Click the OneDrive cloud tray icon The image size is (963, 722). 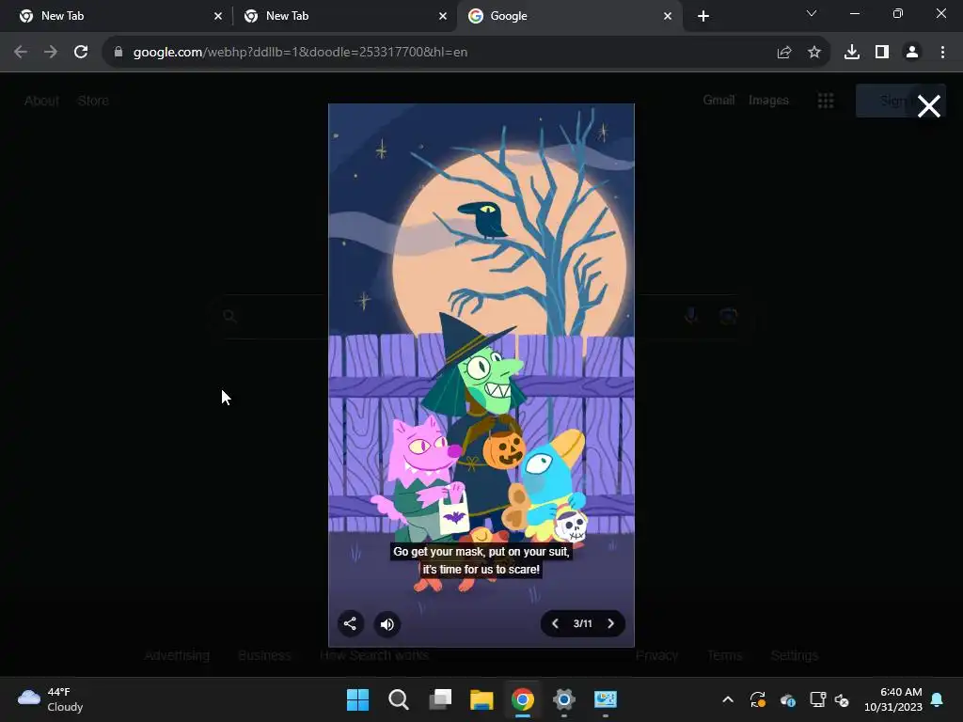(788, 699)
